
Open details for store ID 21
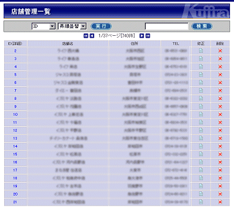[x=15, y=202]
